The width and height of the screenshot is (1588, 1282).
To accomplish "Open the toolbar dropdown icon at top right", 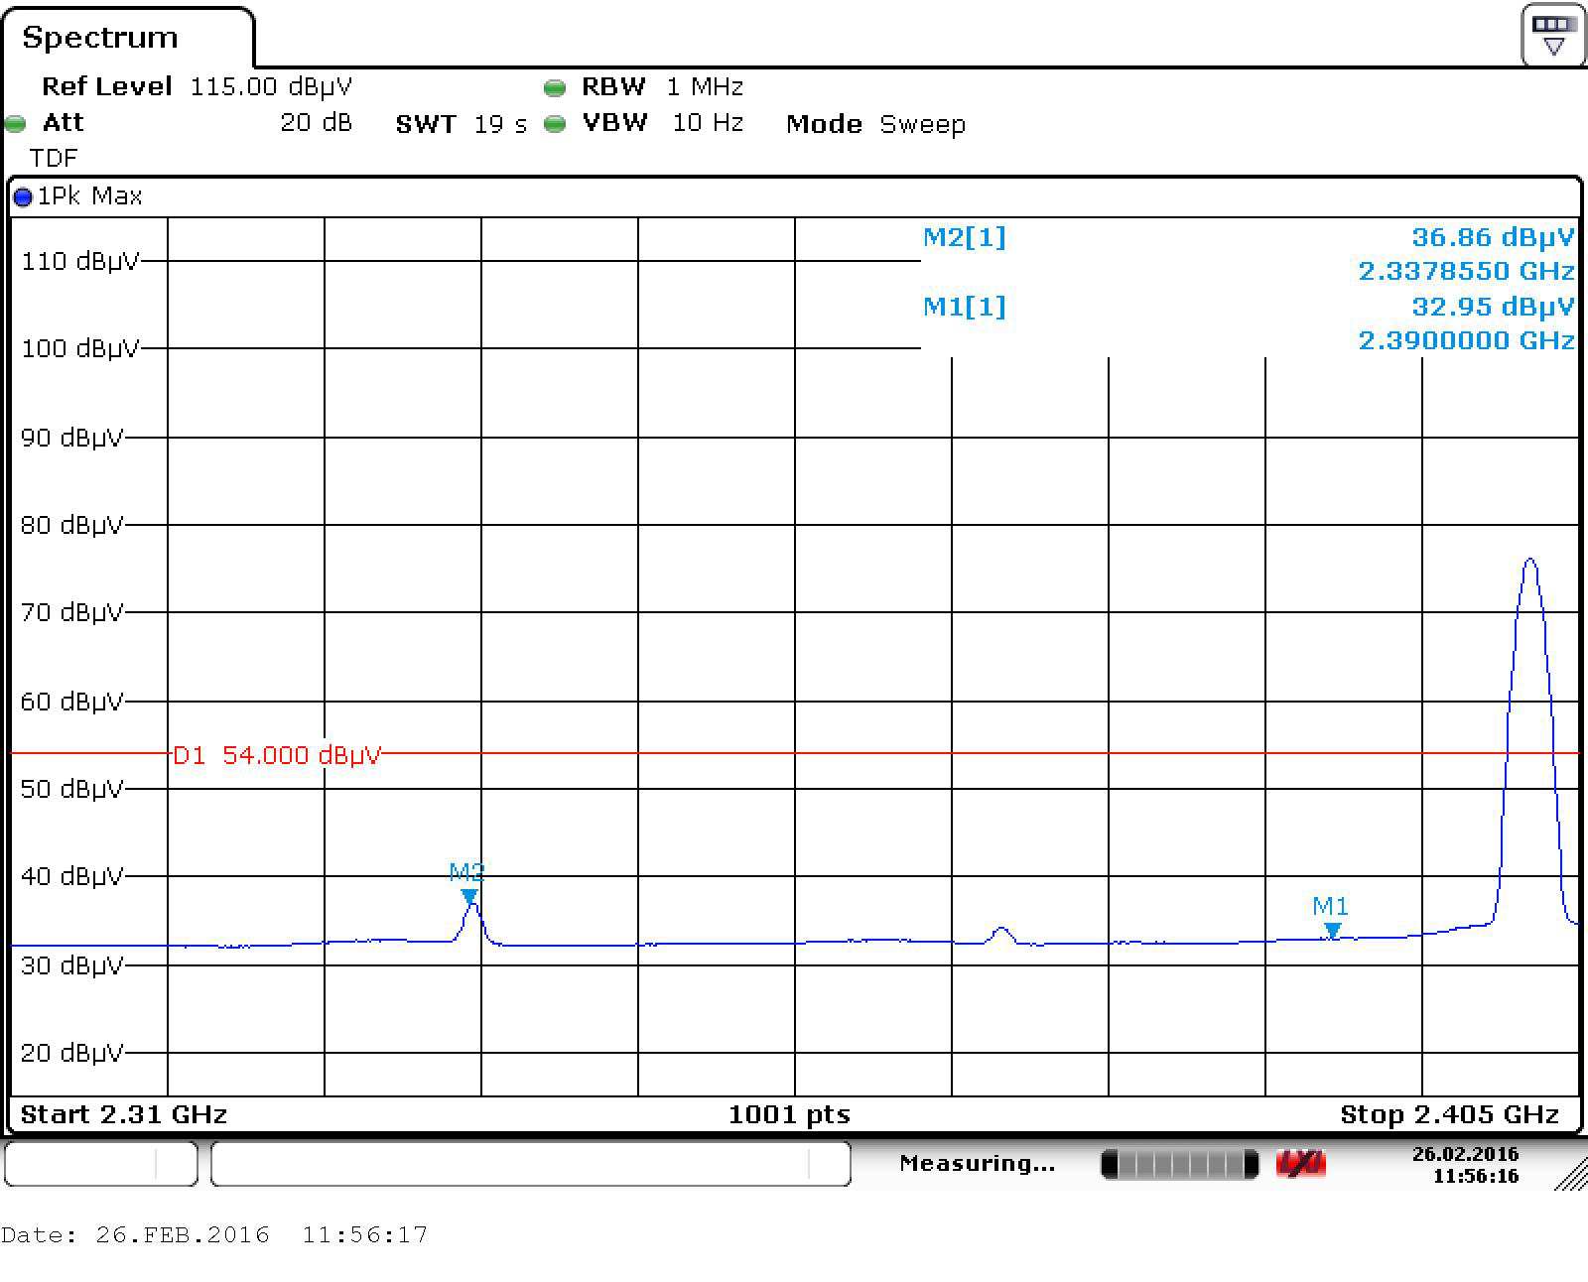I will [x=1553, y=36].
